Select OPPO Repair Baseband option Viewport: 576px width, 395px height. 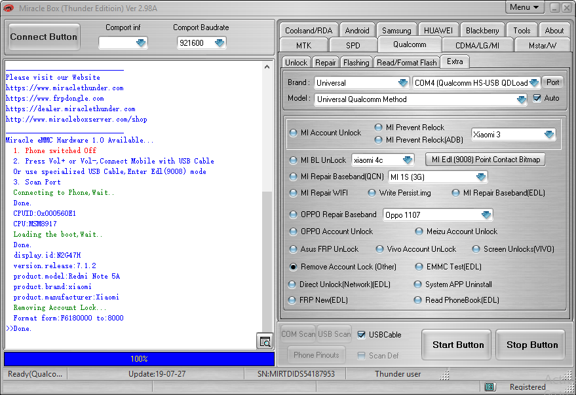coord(293,215)
